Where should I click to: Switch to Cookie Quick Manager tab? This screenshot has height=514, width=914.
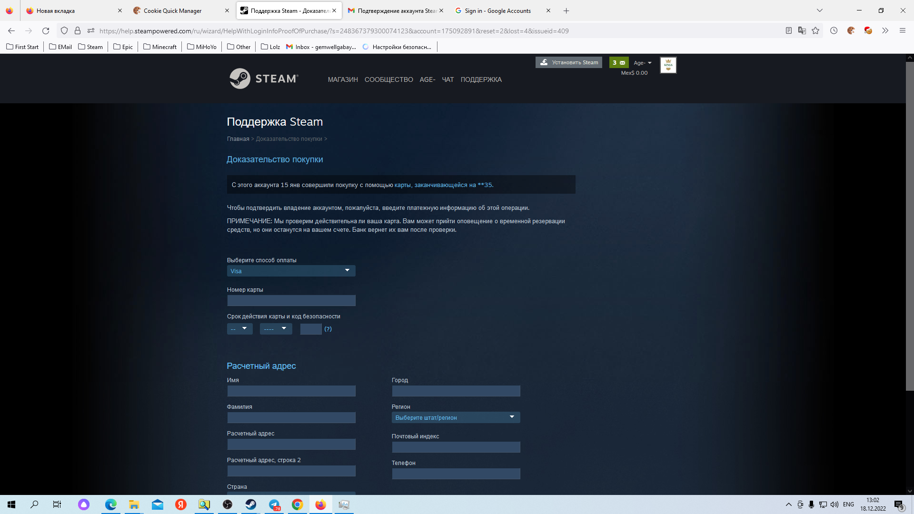click(181, 10)
